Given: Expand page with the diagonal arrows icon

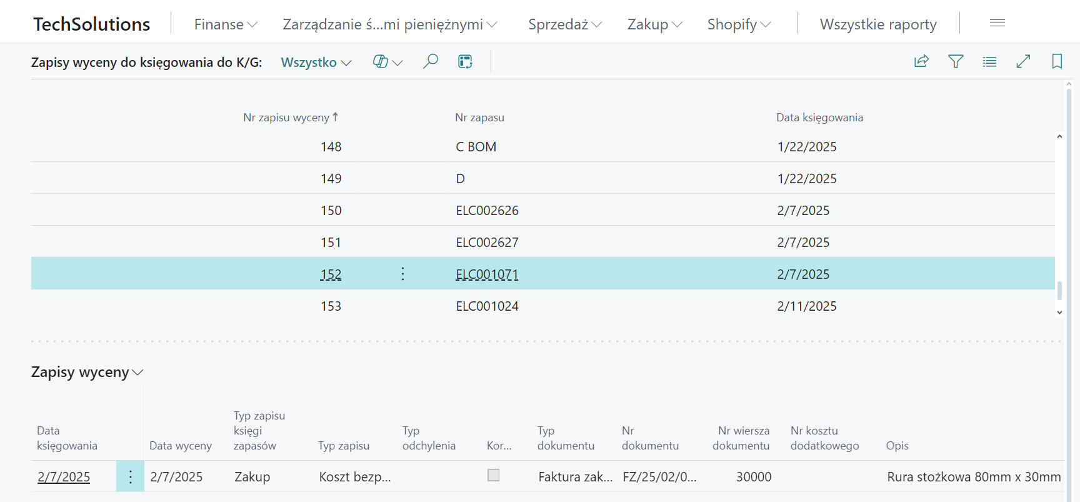Looking at the screenshot, I should coord(1023,61).
